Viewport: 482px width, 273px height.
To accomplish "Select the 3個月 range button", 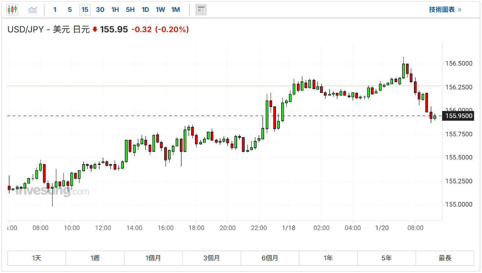I will [212, 258].
